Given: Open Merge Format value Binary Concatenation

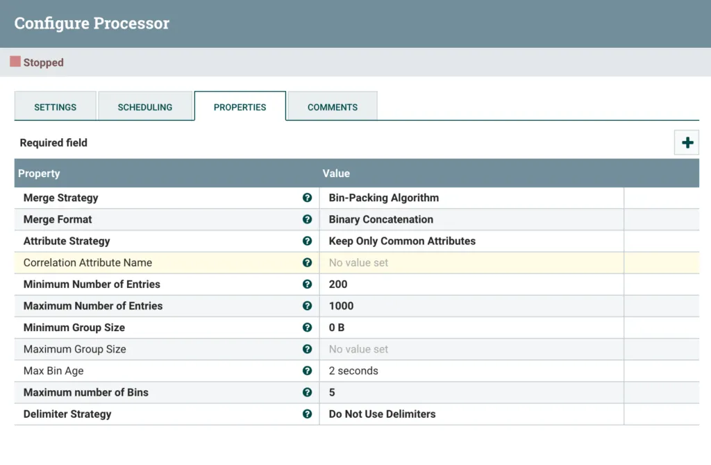Looking at the screenshot, I should (x=380, y=219).
